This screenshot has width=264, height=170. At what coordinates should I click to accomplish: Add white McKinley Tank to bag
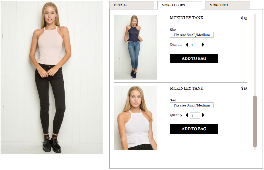(x=194, y=129)
